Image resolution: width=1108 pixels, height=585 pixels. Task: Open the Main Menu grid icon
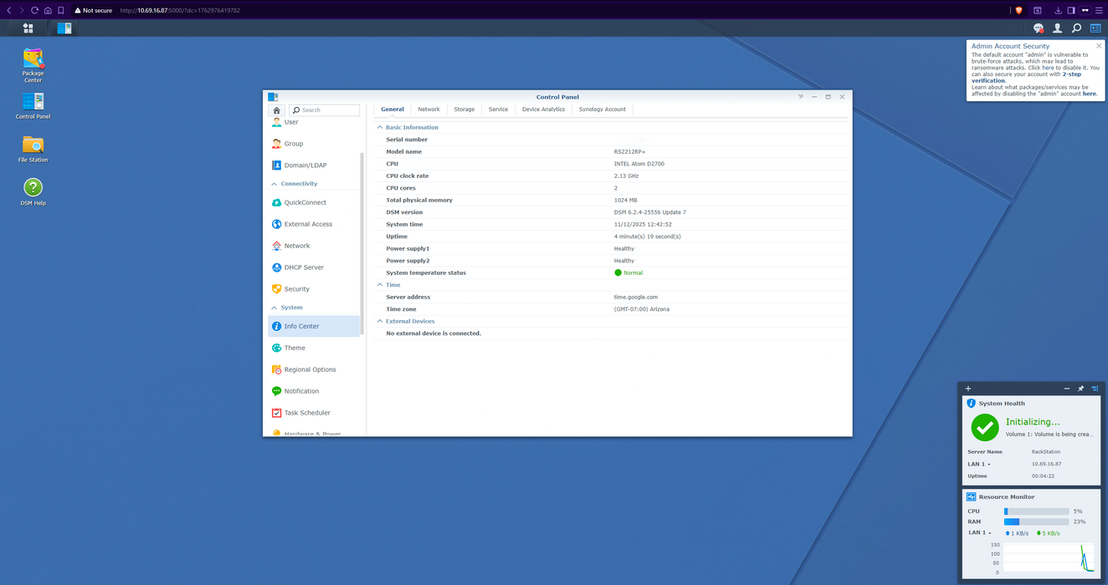pos(28,28)
